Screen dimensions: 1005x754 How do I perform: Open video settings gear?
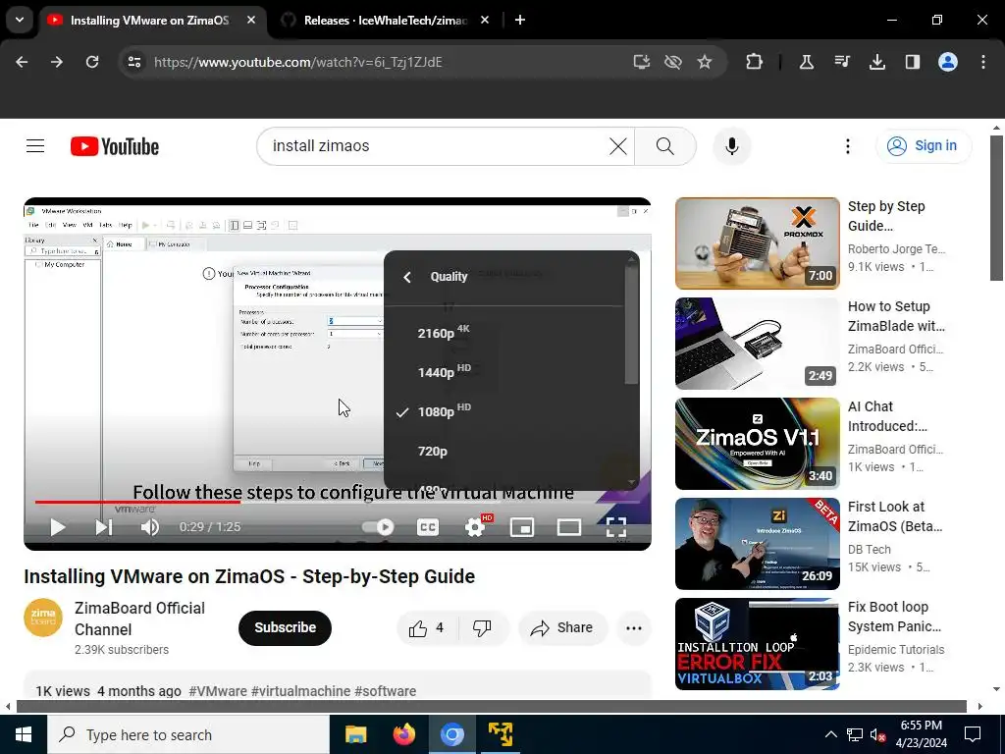click(x=475, y=527)
